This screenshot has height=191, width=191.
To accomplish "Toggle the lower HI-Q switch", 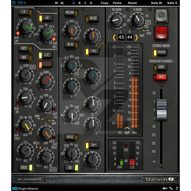I will click(71, 137).
